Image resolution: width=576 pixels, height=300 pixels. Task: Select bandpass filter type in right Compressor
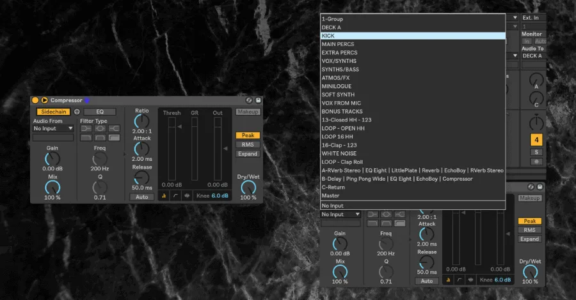386,223
